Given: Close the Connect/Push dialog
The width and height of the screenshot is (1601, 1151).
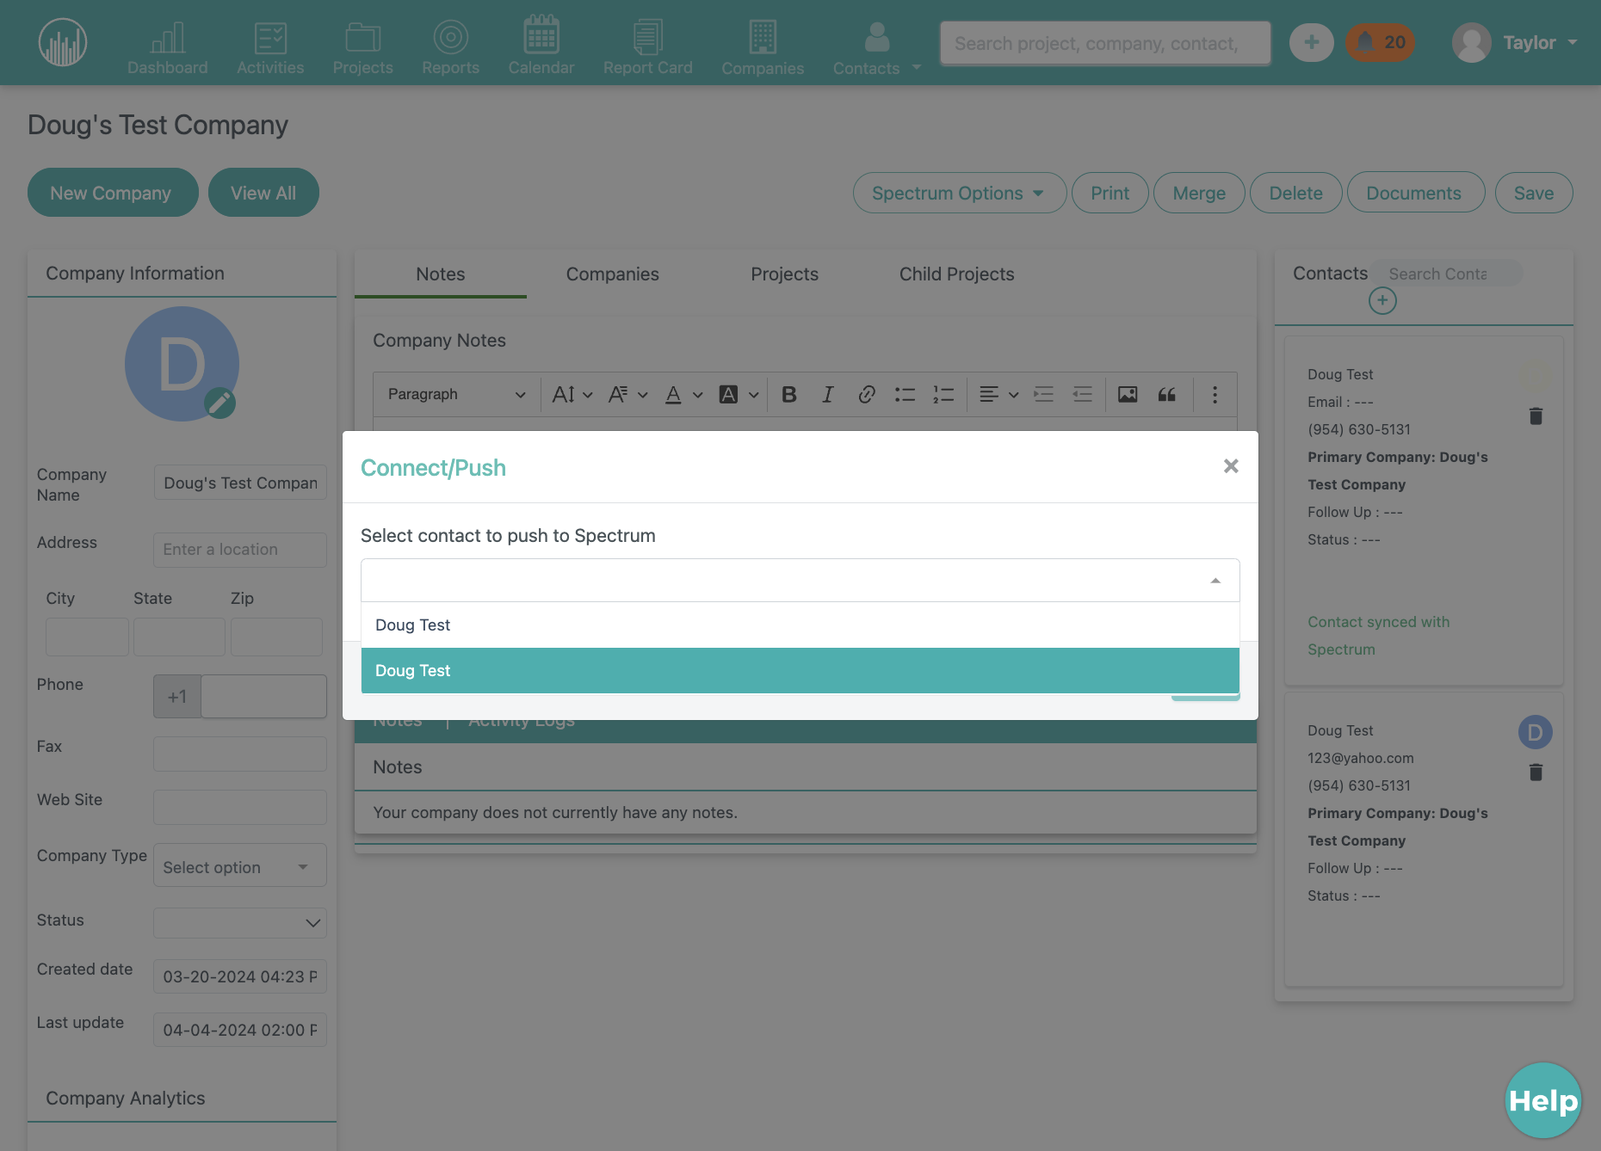Looking at the screenshot, I should 1231,465.
